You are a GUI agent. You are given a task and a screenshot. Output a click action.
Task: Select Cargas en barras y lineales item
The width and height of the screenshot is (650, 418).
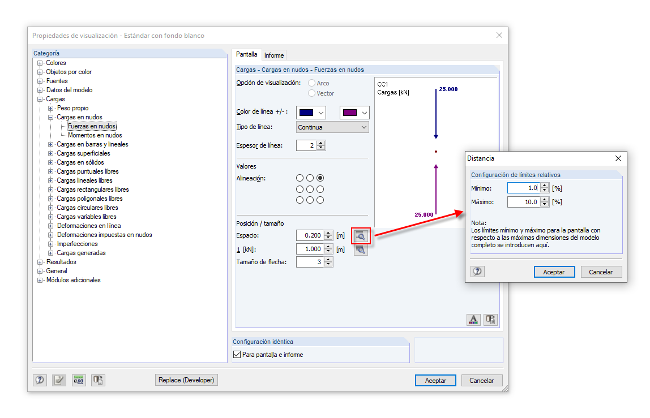[x=92, y=144]
